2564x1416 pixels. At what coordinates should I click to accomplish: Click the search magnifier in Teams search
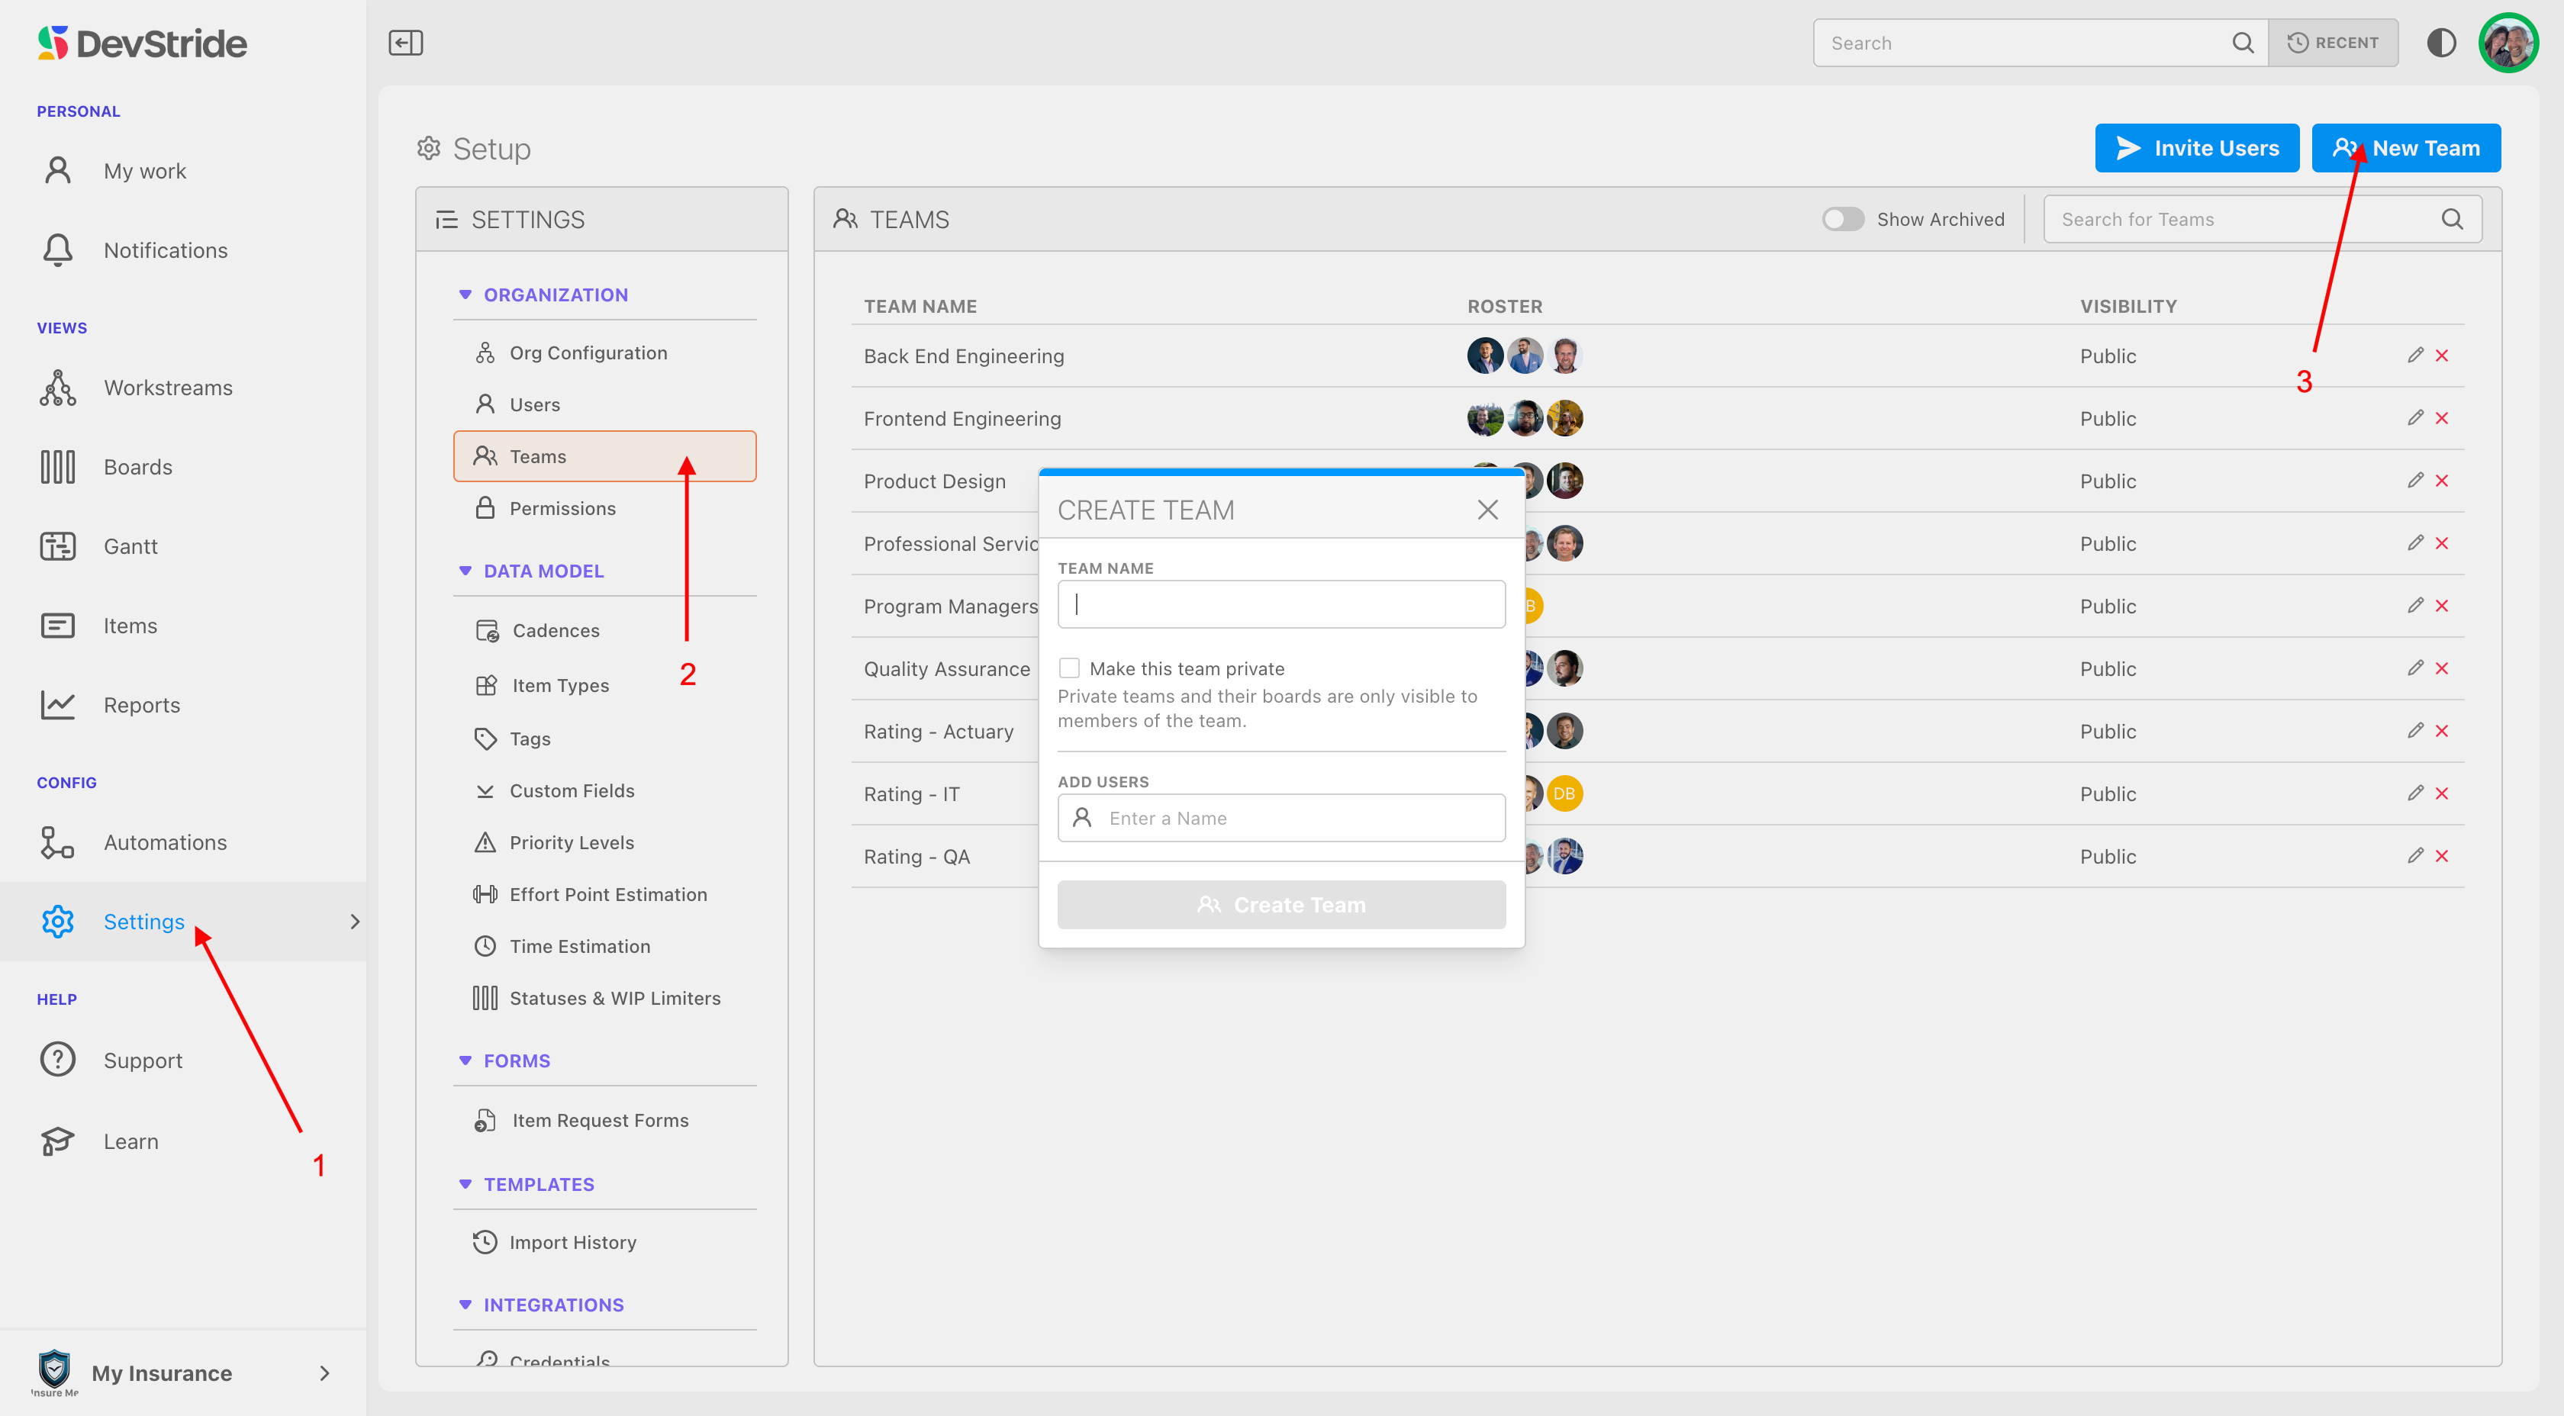click(x=2452, y=219)
